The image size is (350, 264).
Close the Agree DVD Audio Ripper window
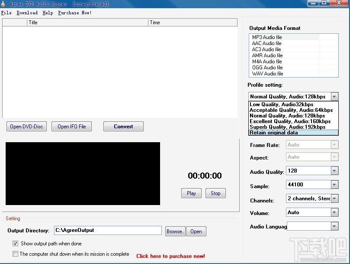(339, 3)
